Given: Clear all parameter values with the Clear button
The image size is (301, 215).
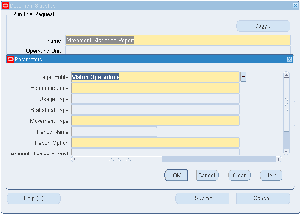Looking at the screenshot, I should (239, 175).
